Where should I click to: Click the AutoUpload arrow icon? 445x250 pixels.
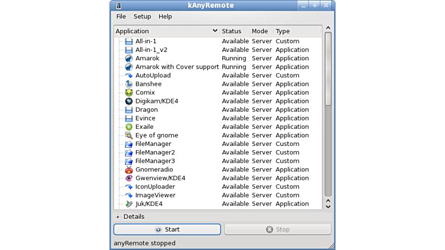pos(129,76)
